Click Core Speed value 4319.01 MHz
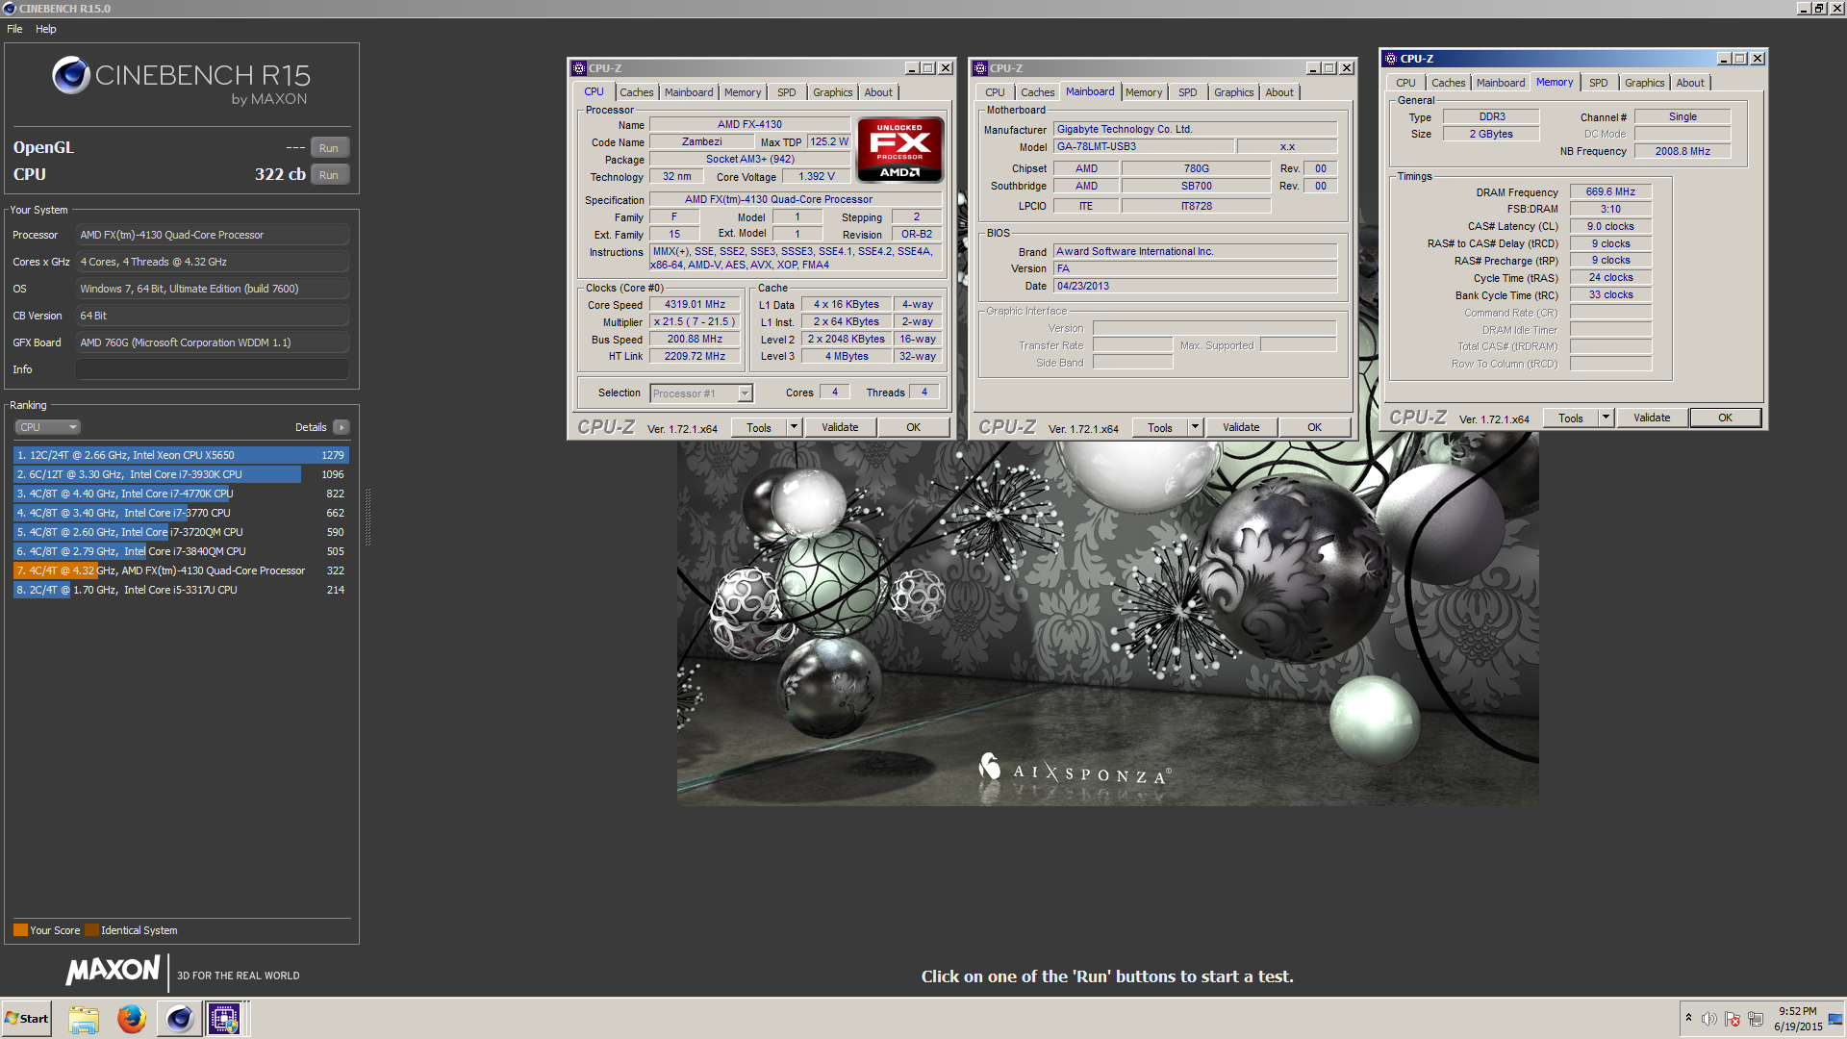This screenshot has height=1039, width=1847. pyautogui.click(x=695, y=304)
